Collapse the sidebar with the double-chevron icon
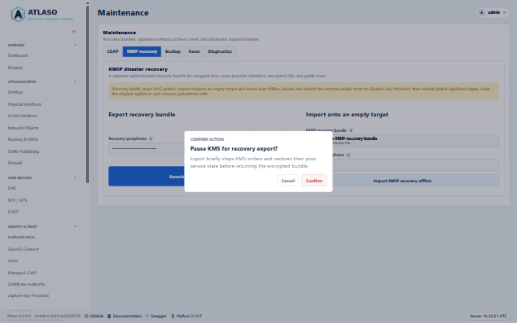This screenshot has width=517, height=323. click(74, 31)
